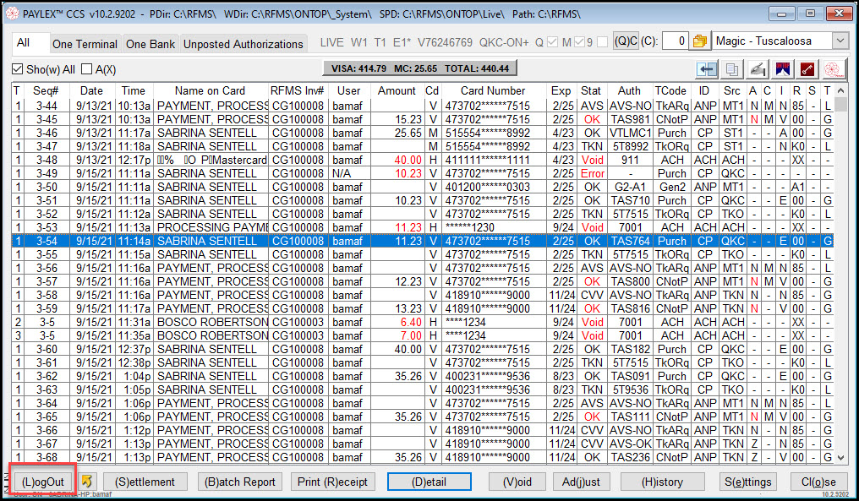Select row Seq# 3-53 PROCESSING PAYME
Screen dimensions: 859x501
[x=423, y=227]
